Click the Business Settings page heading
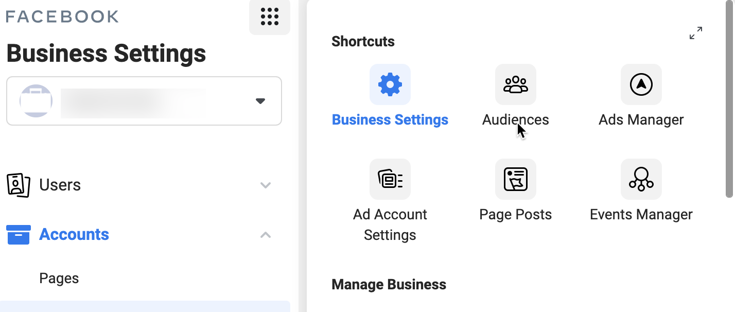 tap(106, 54)
